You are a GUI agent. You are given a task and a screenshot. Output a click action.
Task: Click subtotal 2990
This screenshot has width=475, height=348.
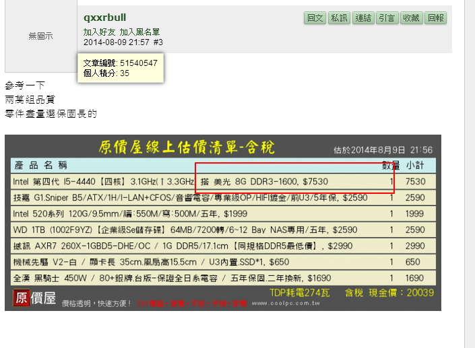pyautogui.click(x=415, y=246)
